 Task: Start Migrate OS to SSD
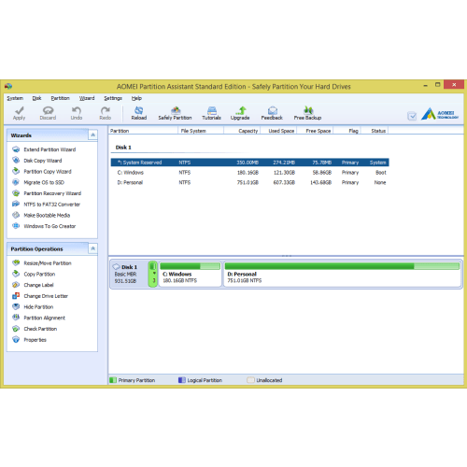(44, 182)
